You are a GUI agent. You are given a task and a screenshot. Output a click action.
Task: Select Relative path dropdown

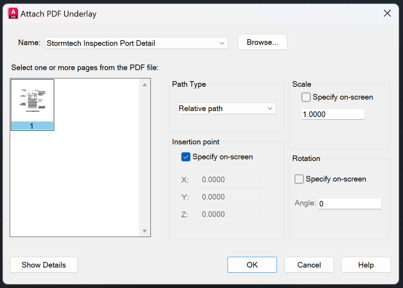(x=226, y=108)
